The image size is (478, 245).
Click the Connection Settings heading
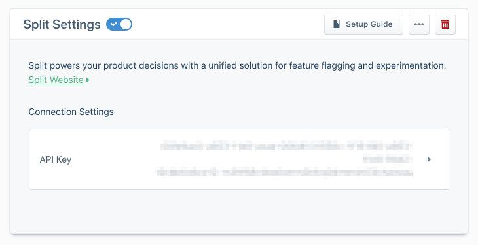[x=71, y=112]
